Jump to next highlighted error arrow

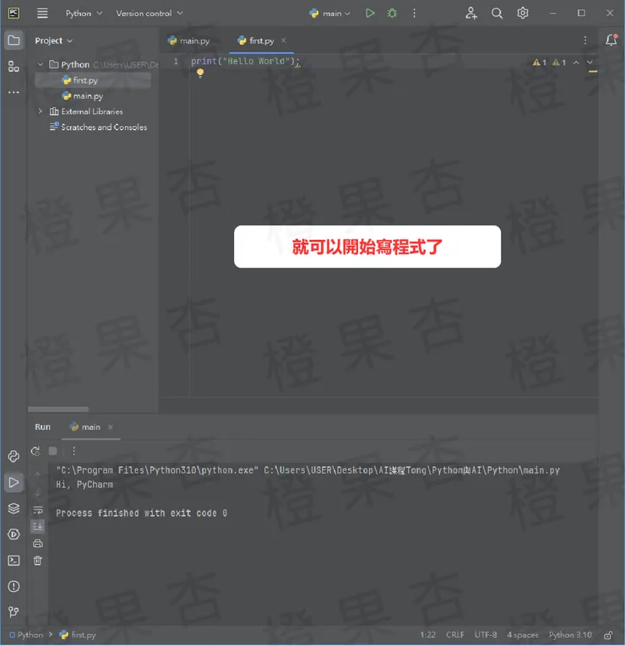tap(590, 62)
